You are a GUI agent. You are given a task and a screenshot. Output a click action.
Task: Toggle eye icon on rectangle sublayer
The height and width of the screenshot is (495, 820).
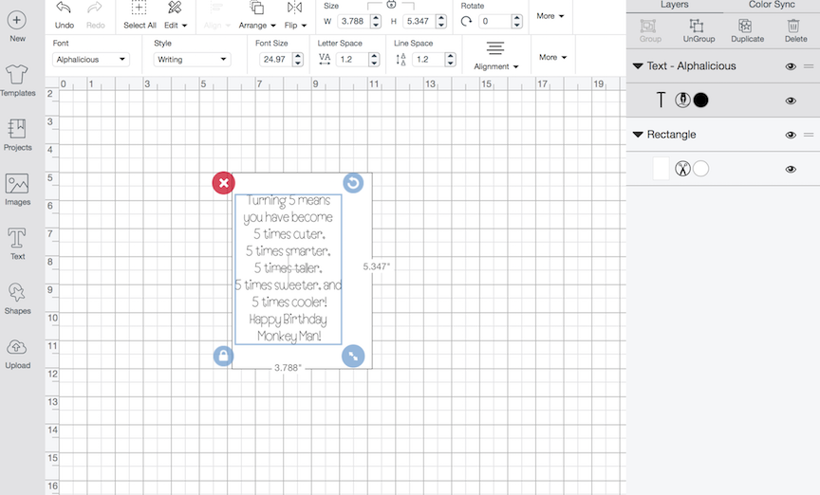click(x=791, y=169)
